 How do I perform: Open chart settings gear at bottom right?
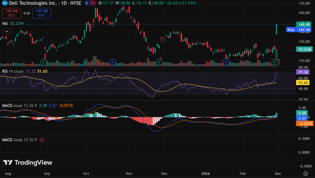tap(305, 173)
